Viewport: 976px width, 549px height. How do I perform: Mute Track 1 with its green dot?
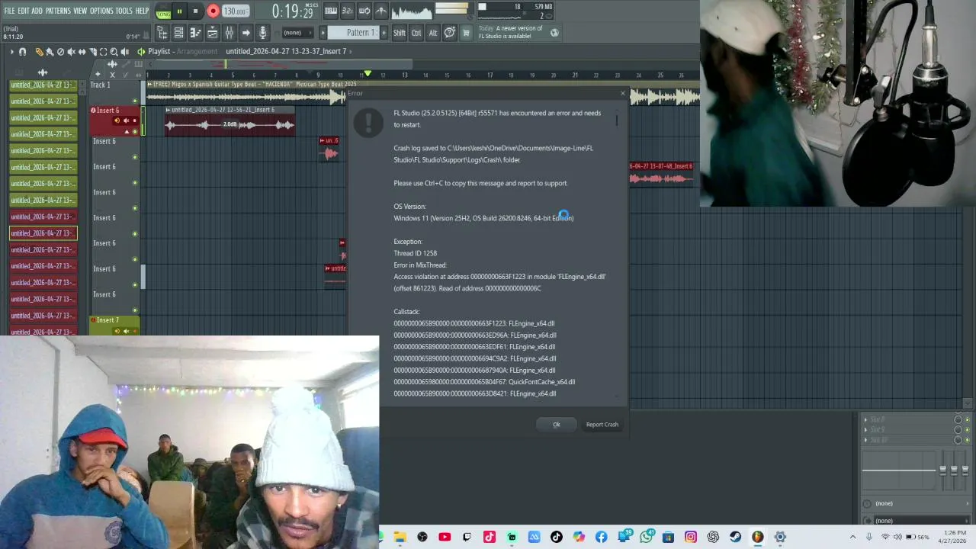[135, 101]
